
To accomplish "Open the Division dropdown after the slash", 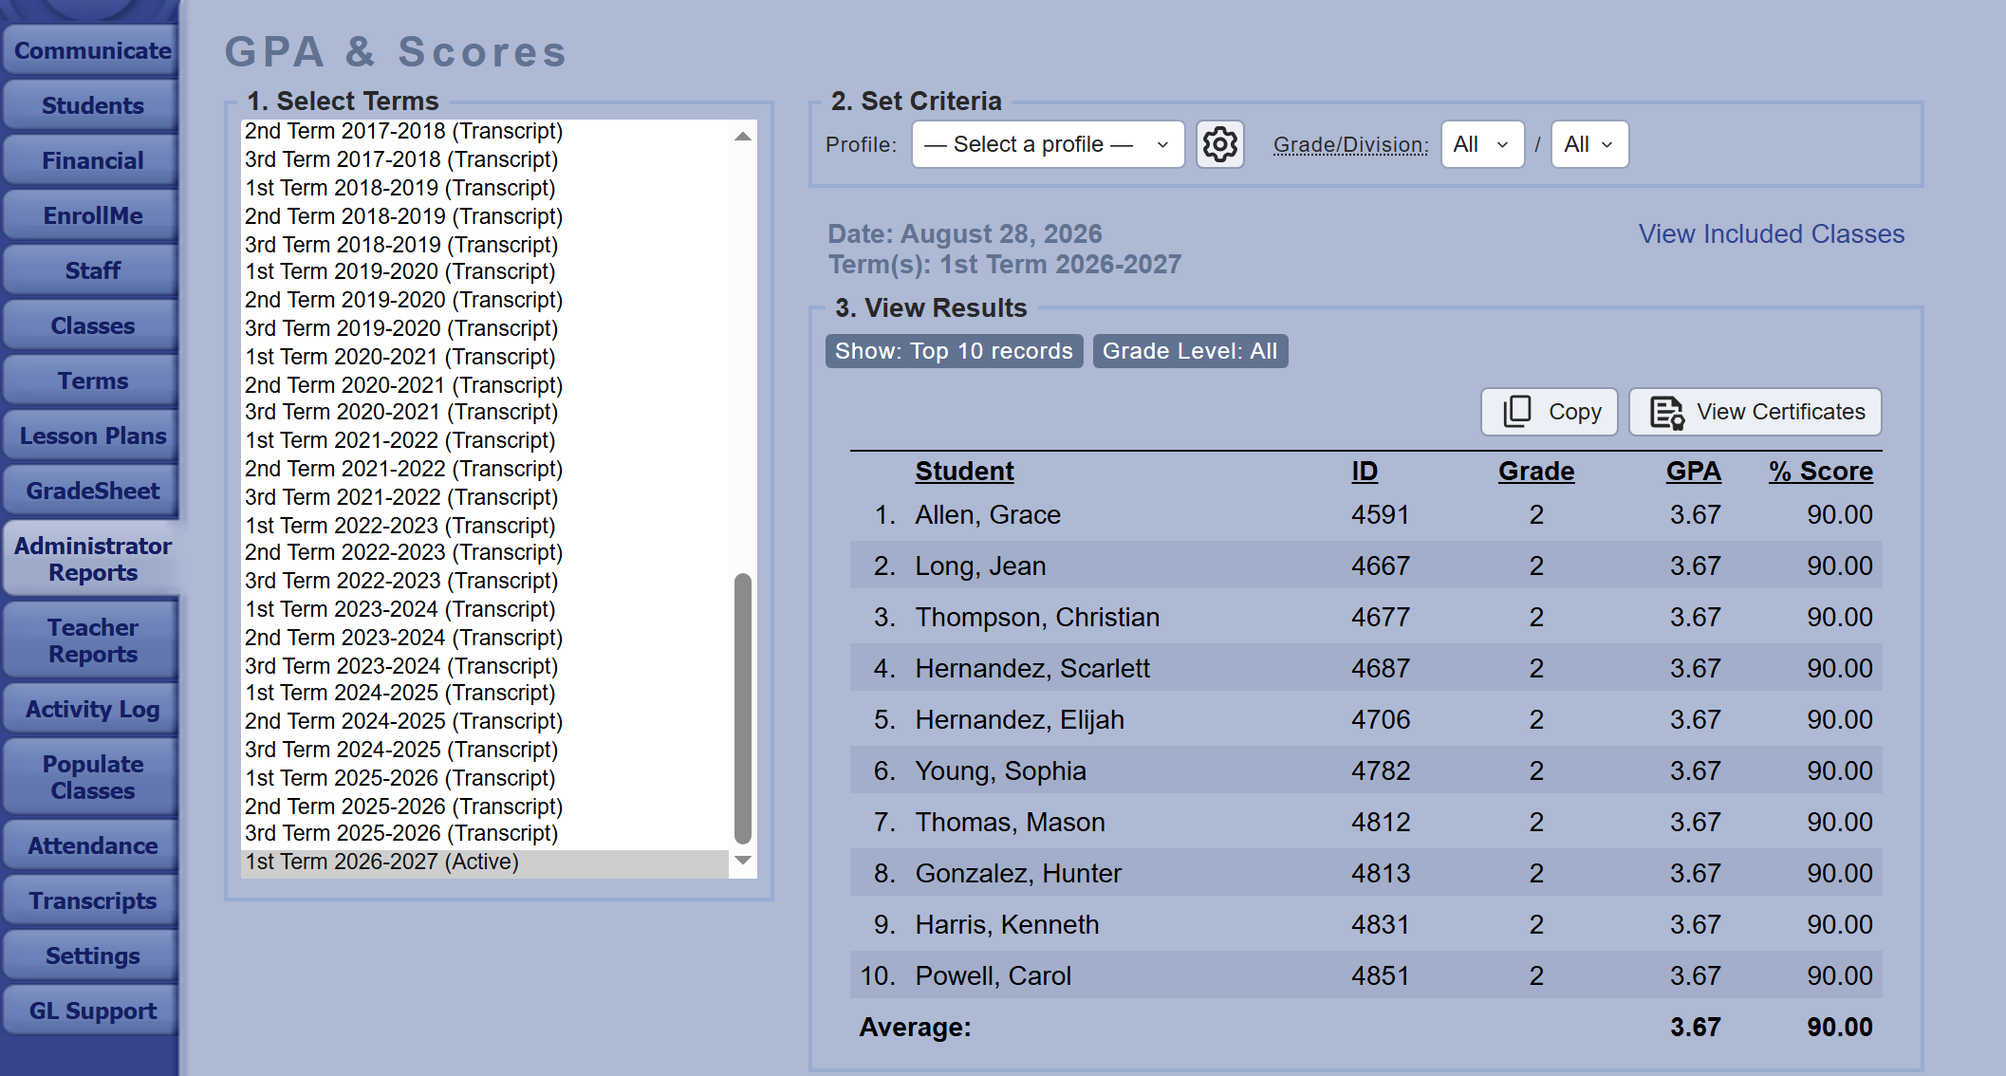I will click(1589, 144).
